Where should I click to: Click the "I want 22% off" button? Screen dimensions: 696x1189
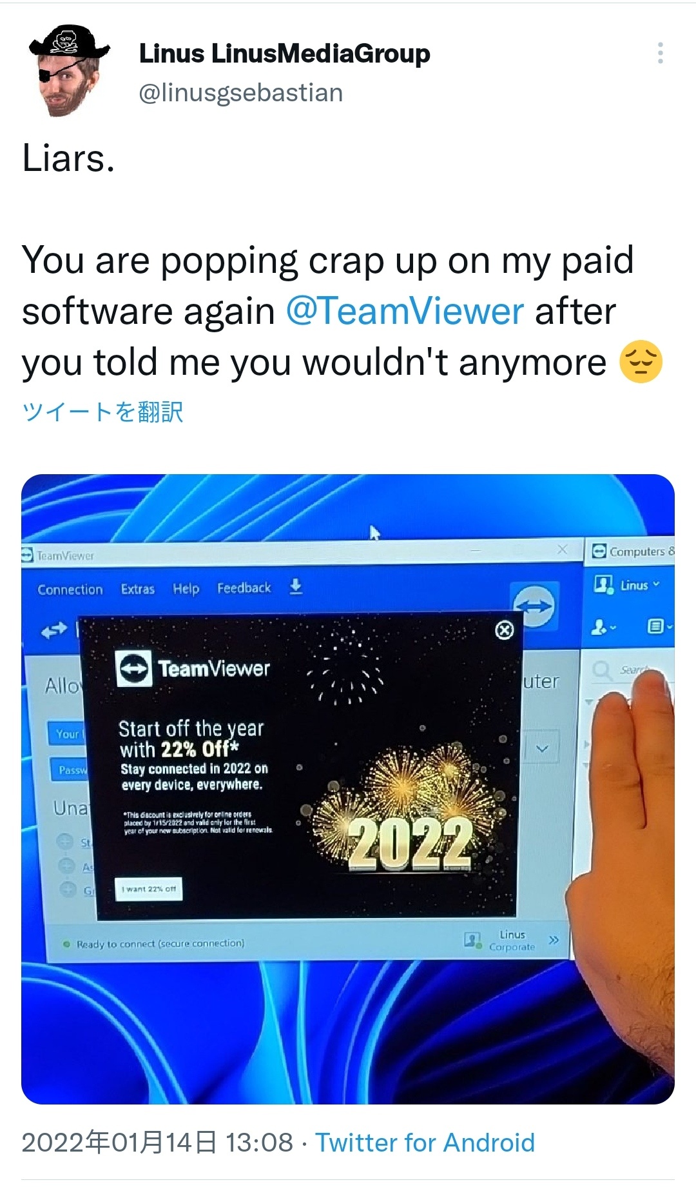[149, 889]
